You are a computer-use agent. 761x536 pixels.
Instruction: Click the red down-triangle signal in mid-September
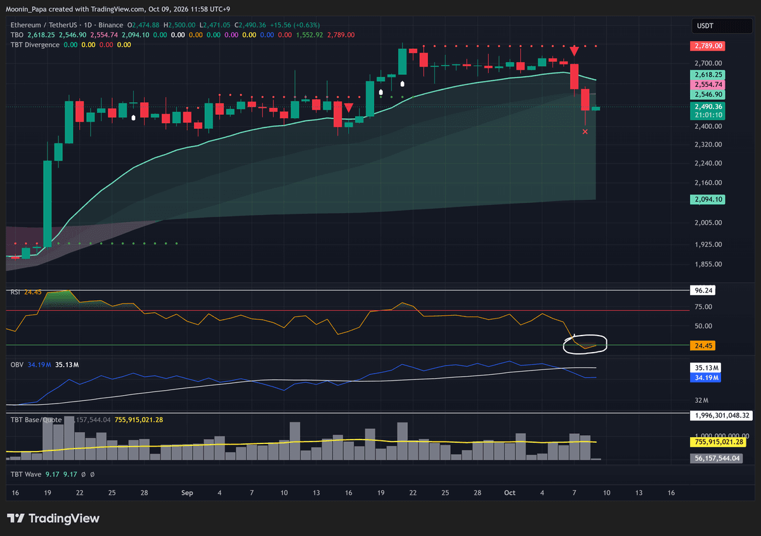click(x=348, y=107)
